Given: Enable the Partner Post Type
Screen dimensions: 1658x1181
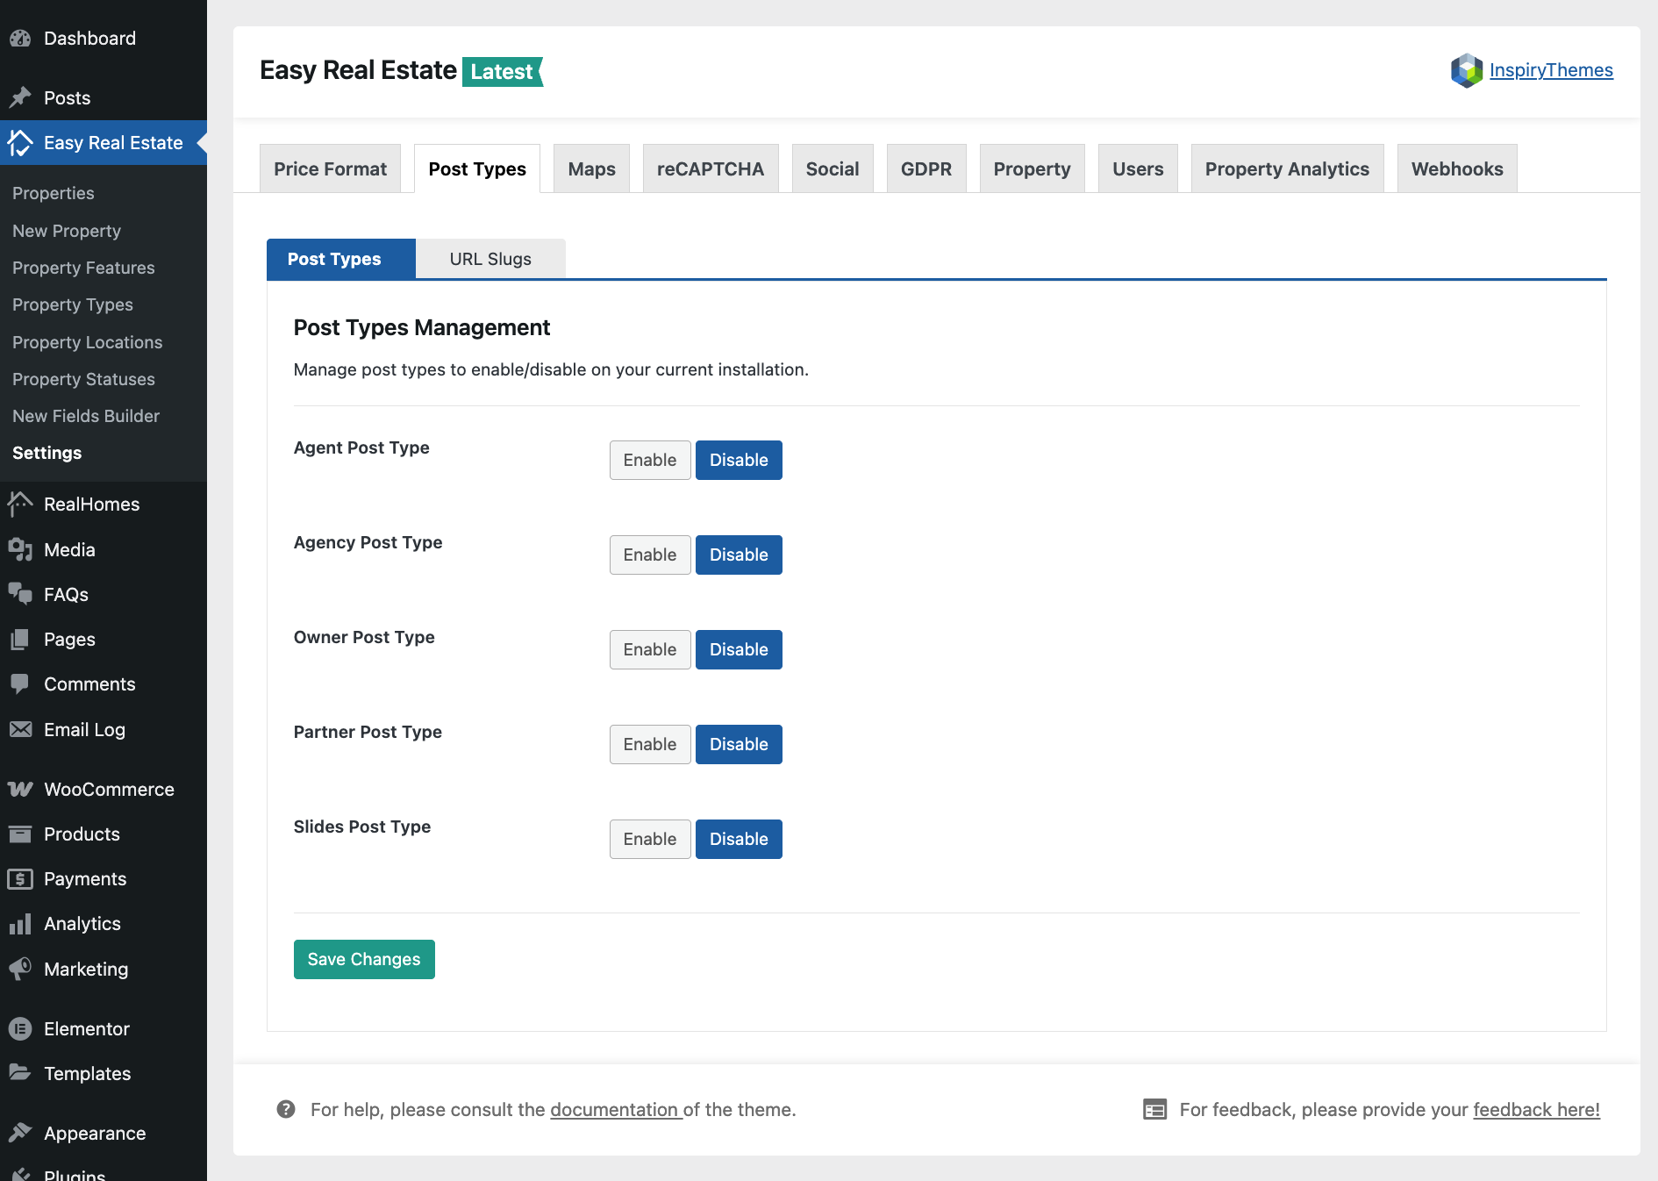Looking at the screenshot, I should click(650, 744).
